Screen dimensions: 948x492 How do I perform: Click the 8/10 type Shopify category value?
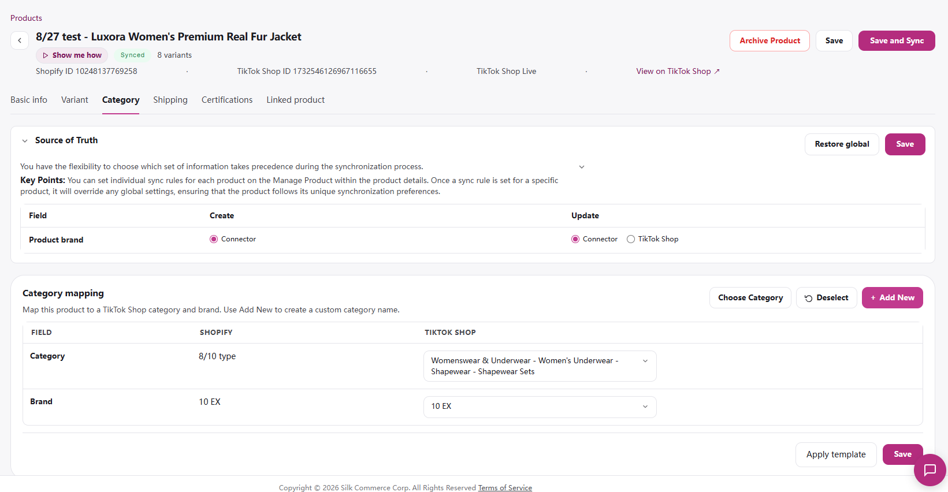pyautogui.click(x=217, y=356)
